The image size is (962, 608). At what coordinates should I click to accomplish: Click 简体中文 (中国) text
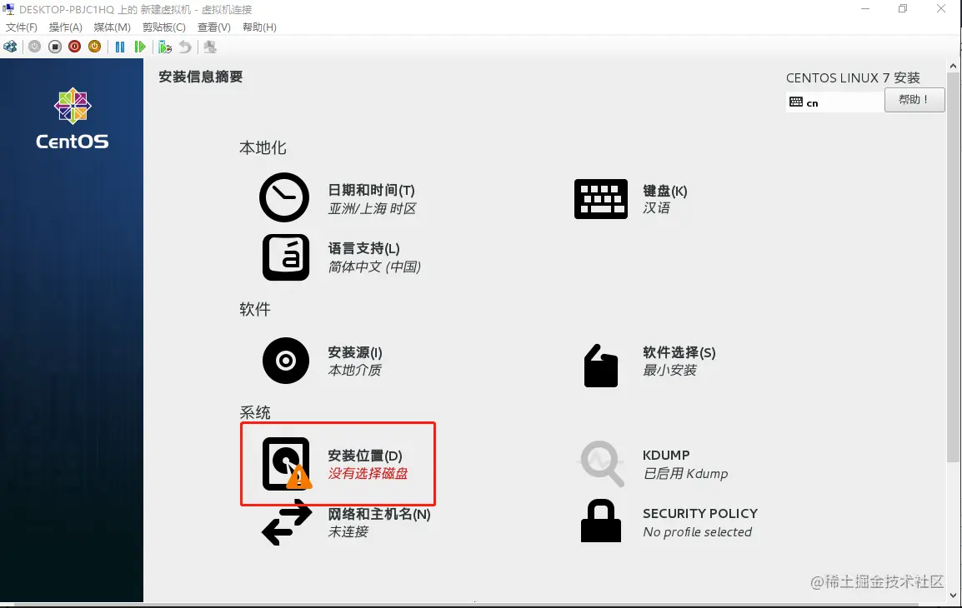[374, 267]
